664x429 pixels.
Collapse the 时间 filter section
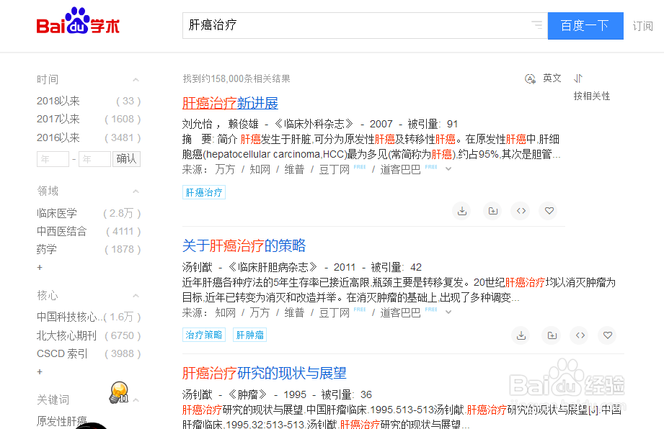point(136,79)
